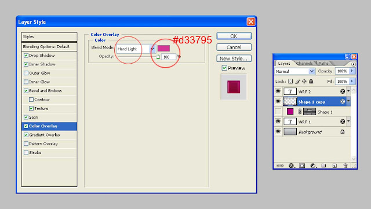Toggle the Gradient Overlay checkbox
Viewport: 371px width, 209px height.
[x=26, y=135]
